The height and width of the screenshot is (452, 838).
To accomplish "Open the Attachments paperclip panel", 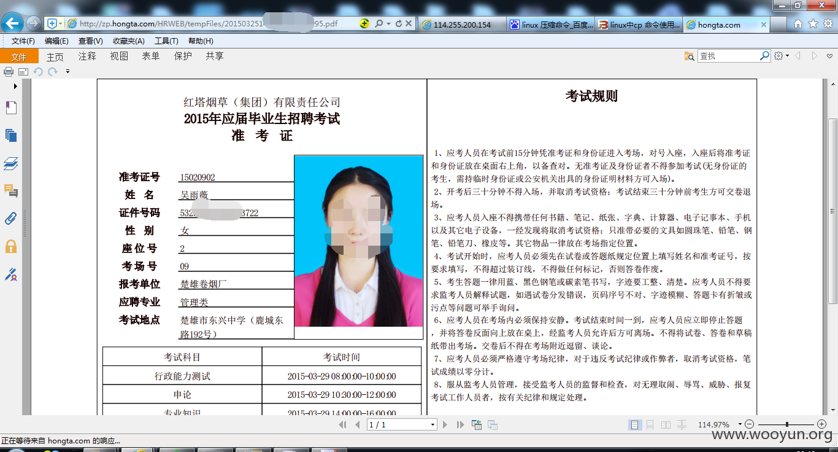I will tap(11, 218).
